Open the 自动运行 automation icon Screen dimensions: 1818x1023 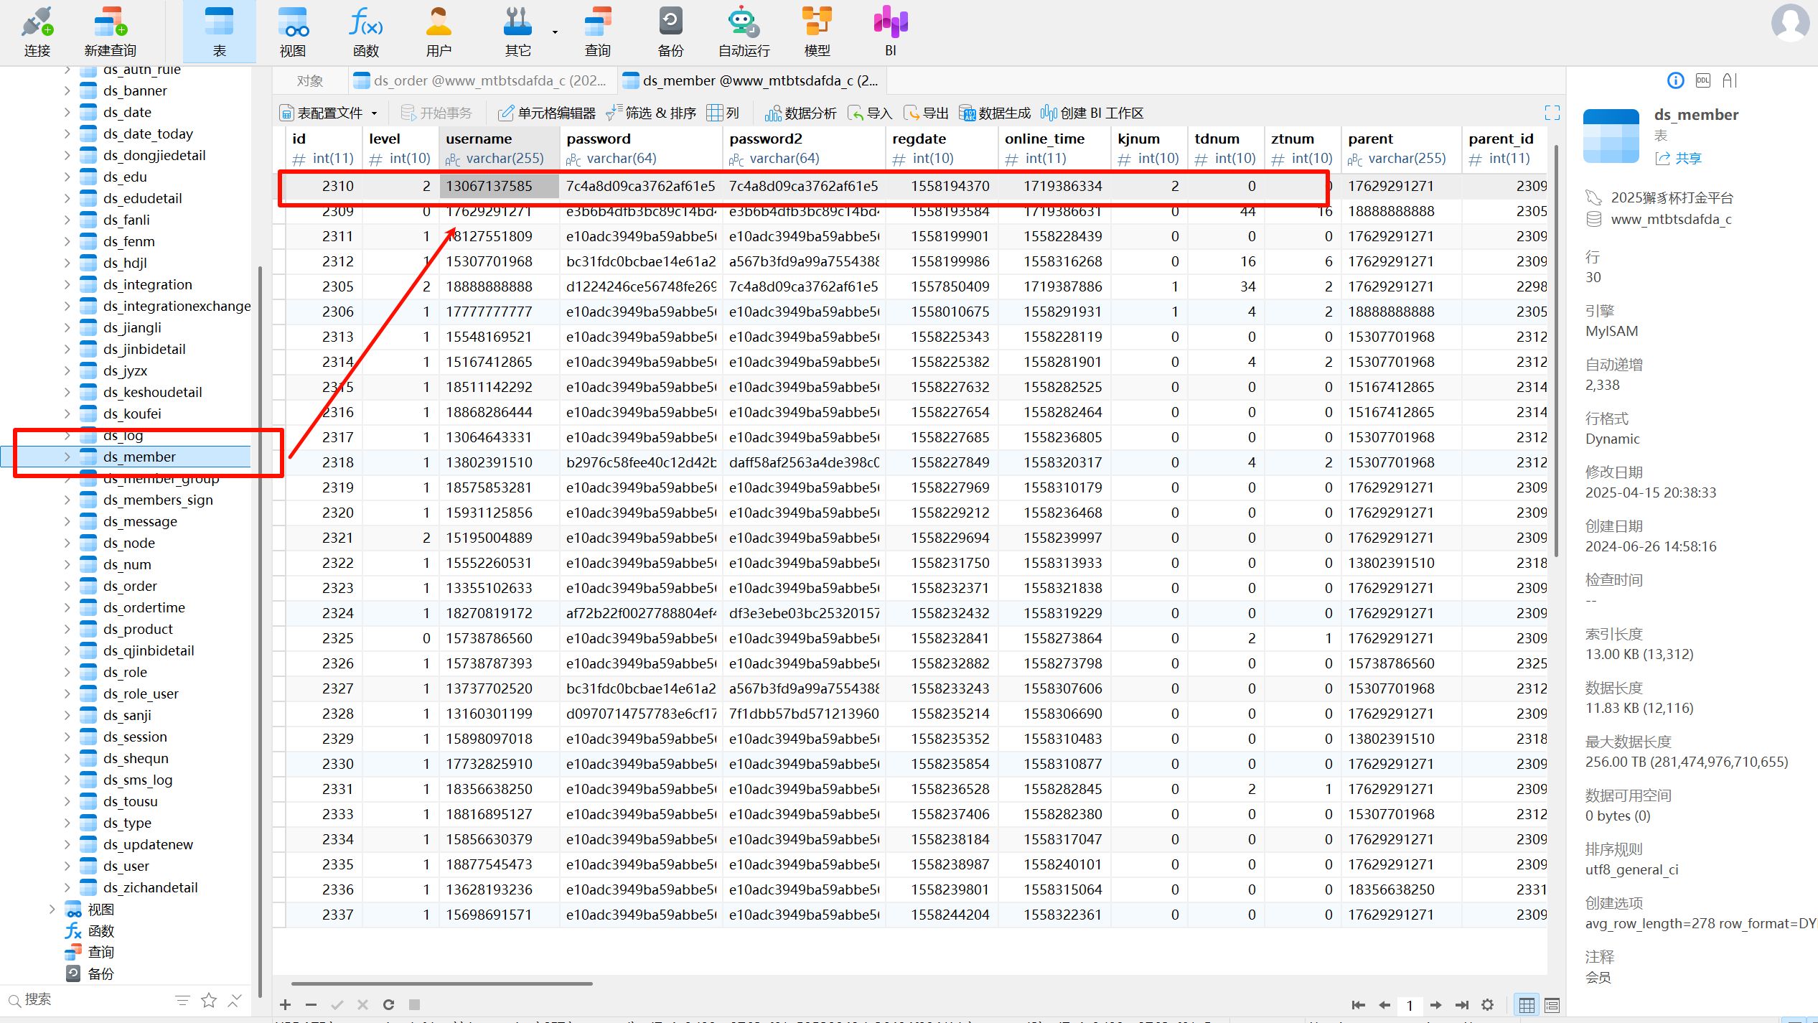[x=744, y=32]
